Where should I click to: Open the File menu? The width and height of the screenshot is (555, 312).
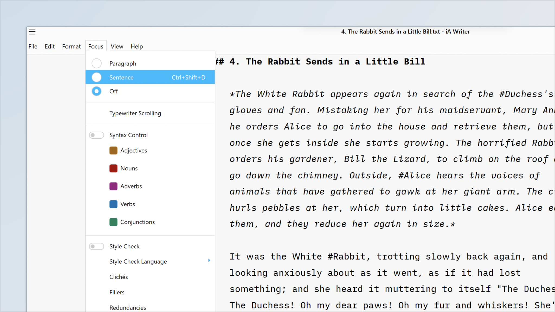tap(33, 46)
